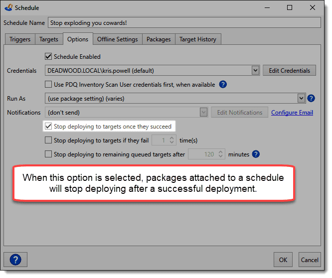Open the Offline Settings tab

tap(118, 39)
